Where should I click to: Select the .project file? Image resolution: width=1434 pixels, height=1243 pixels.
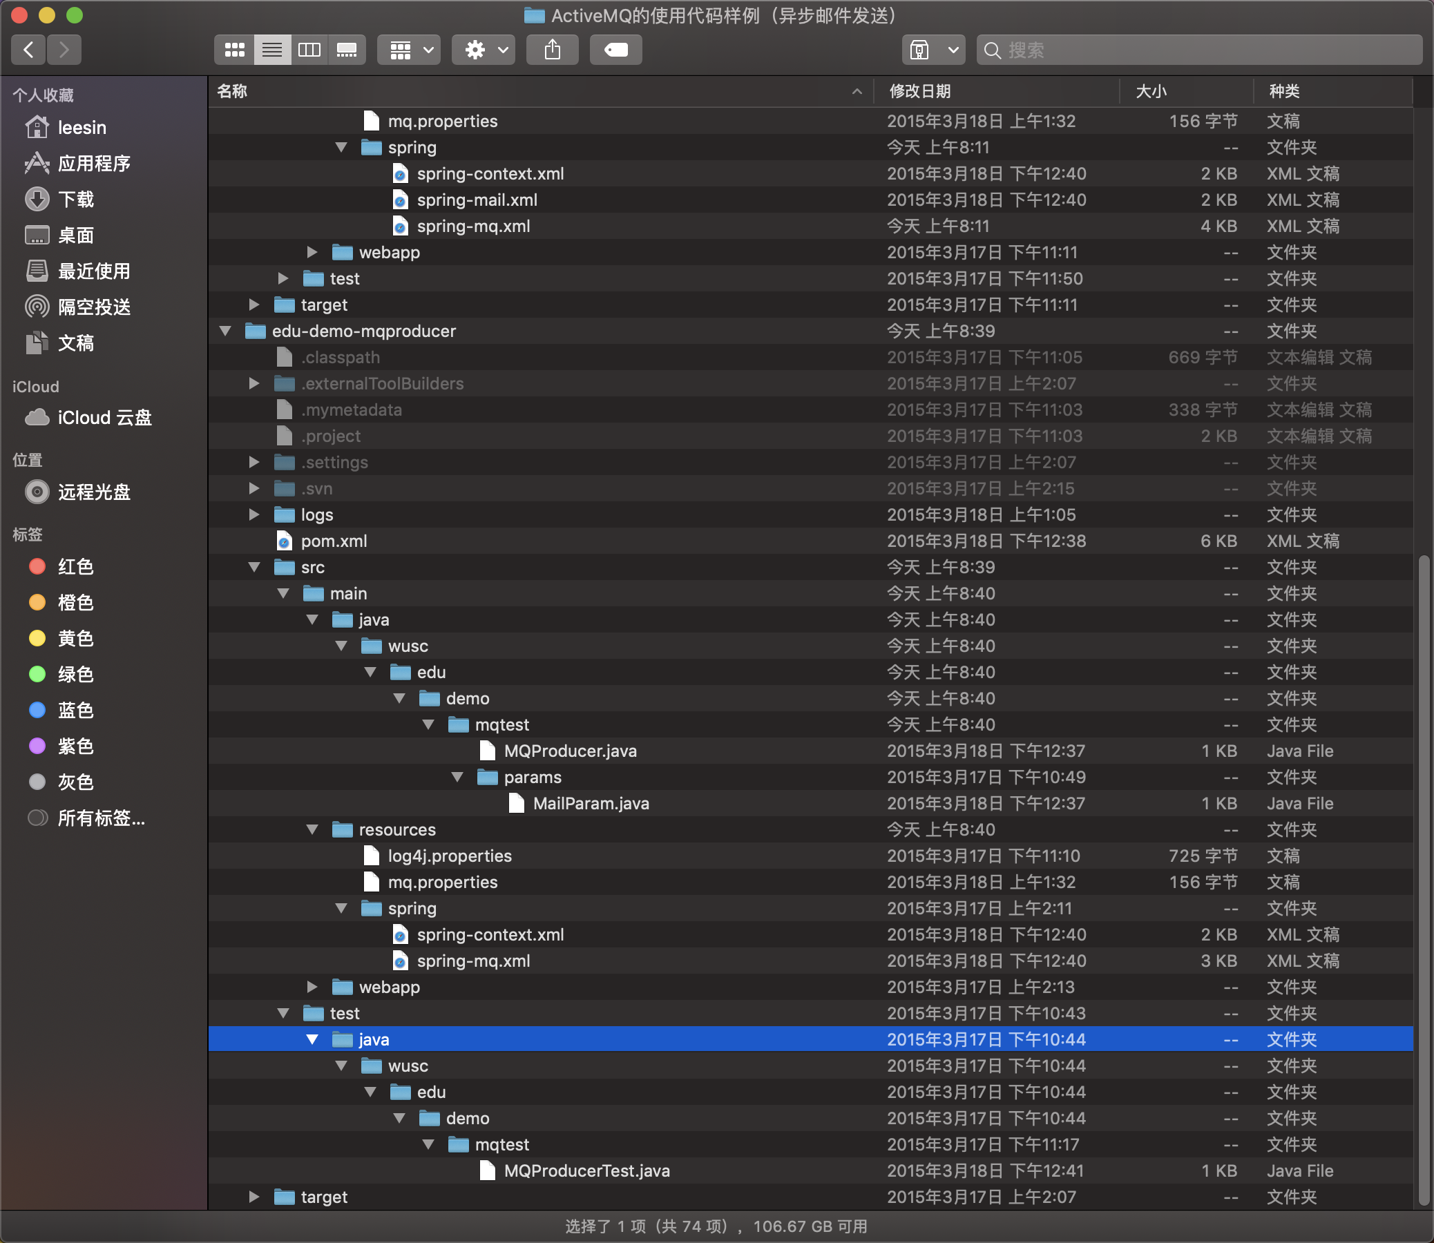[810, 436]
